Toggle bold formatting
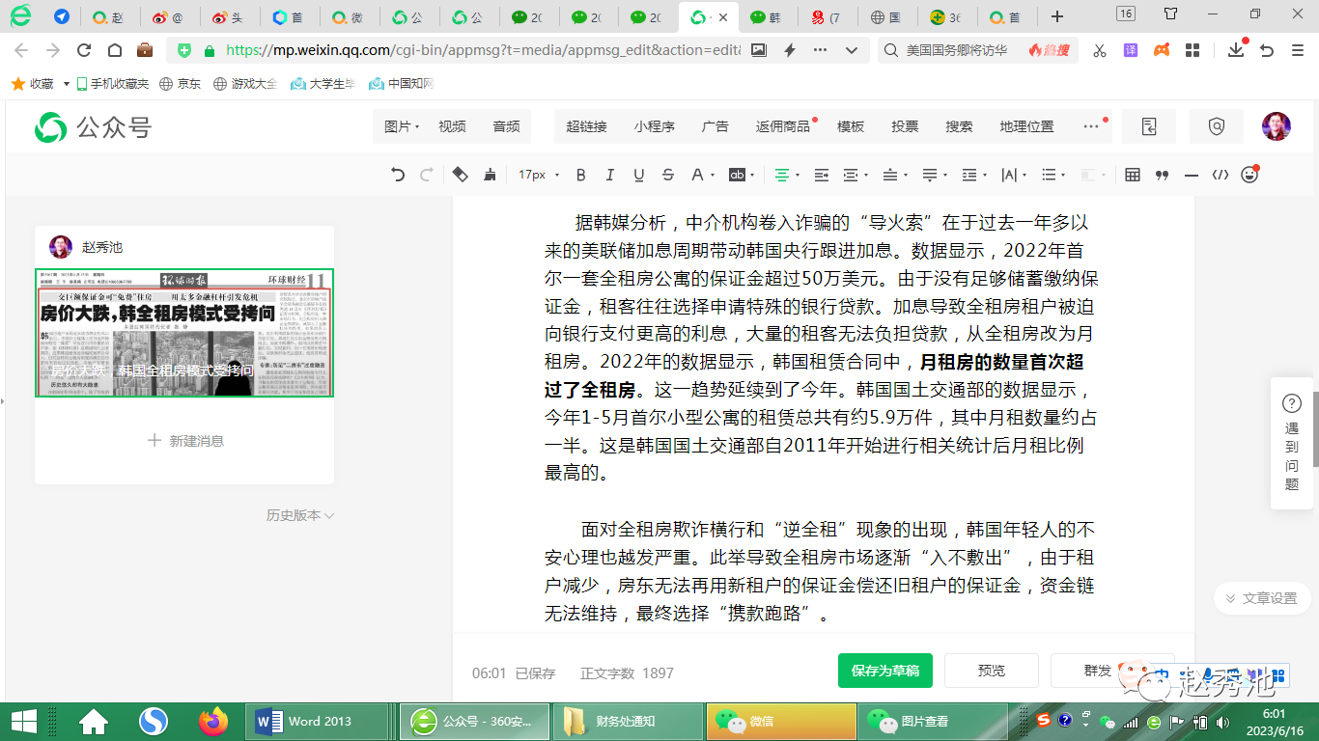Image resolution: width=1319 pixels, height=741 pixels. [580, 175]
